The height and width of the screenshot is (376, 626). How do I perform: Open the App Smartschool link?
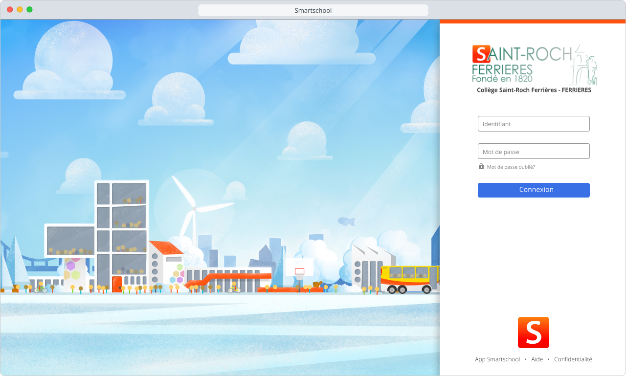click(497, 359)
